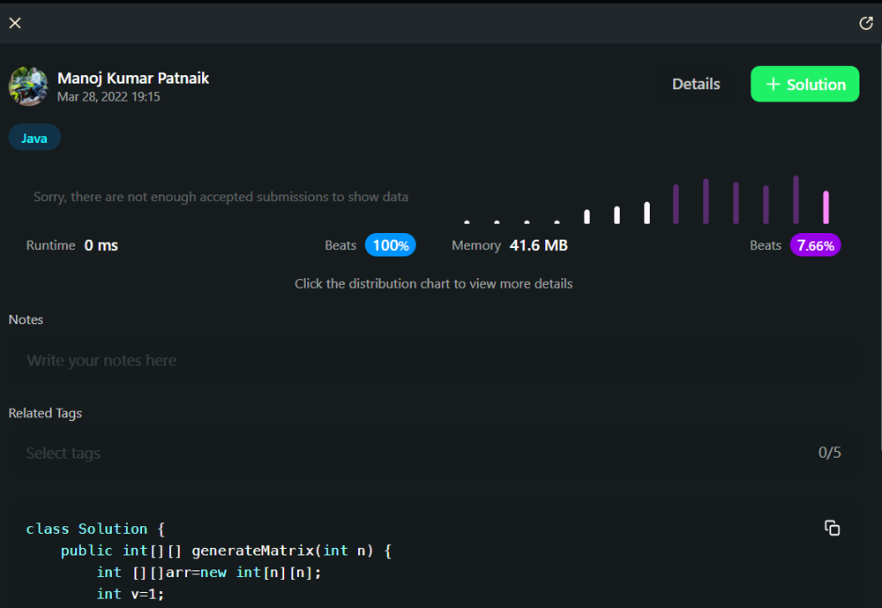The width and height of the screenshot is (882, 608).
Task: Select the highlighted pink bar in memory chart
Action: pyautogui.click(x=826, y=207)
